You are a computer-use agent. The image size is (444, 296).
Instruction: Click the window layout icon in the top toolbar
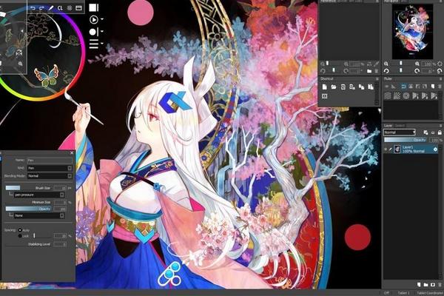pos(78,8)
